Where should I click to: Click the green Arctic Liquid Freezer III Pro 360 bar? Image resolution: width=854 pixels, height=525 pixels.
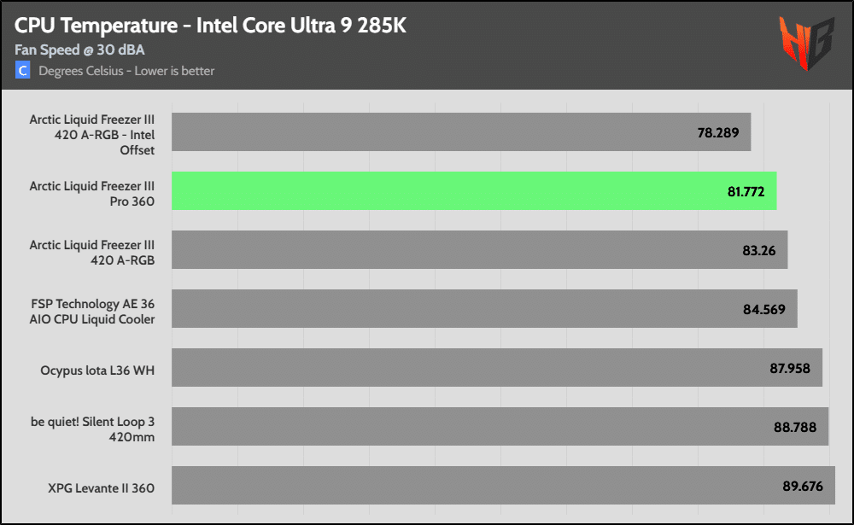pos(474,190)
